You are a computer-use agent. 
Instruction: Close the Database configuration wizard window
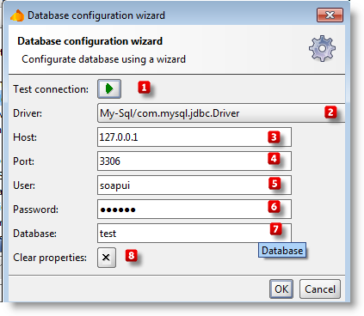click(x=330, y=15)
